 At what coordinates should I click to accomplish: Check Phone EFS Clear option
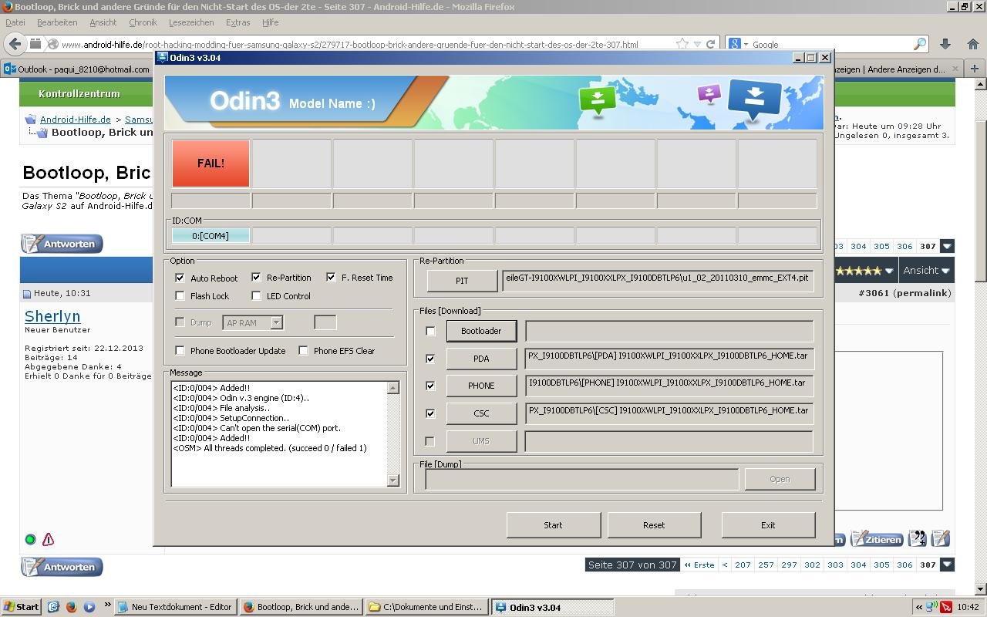click(x=303, y=351)
